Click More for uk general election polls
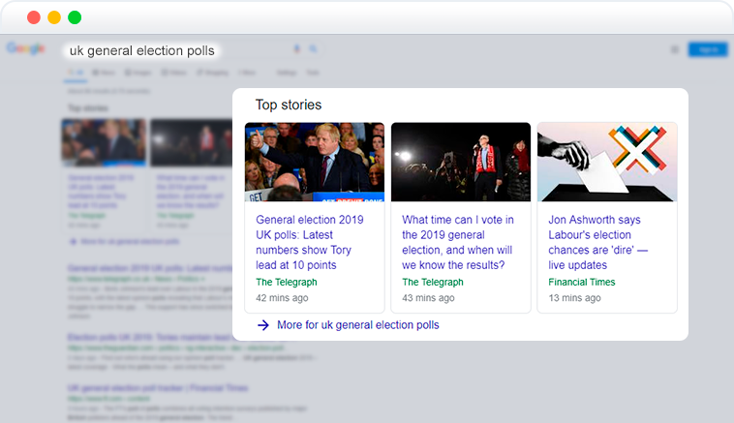734x423 pixels. [x=358, y=324]
